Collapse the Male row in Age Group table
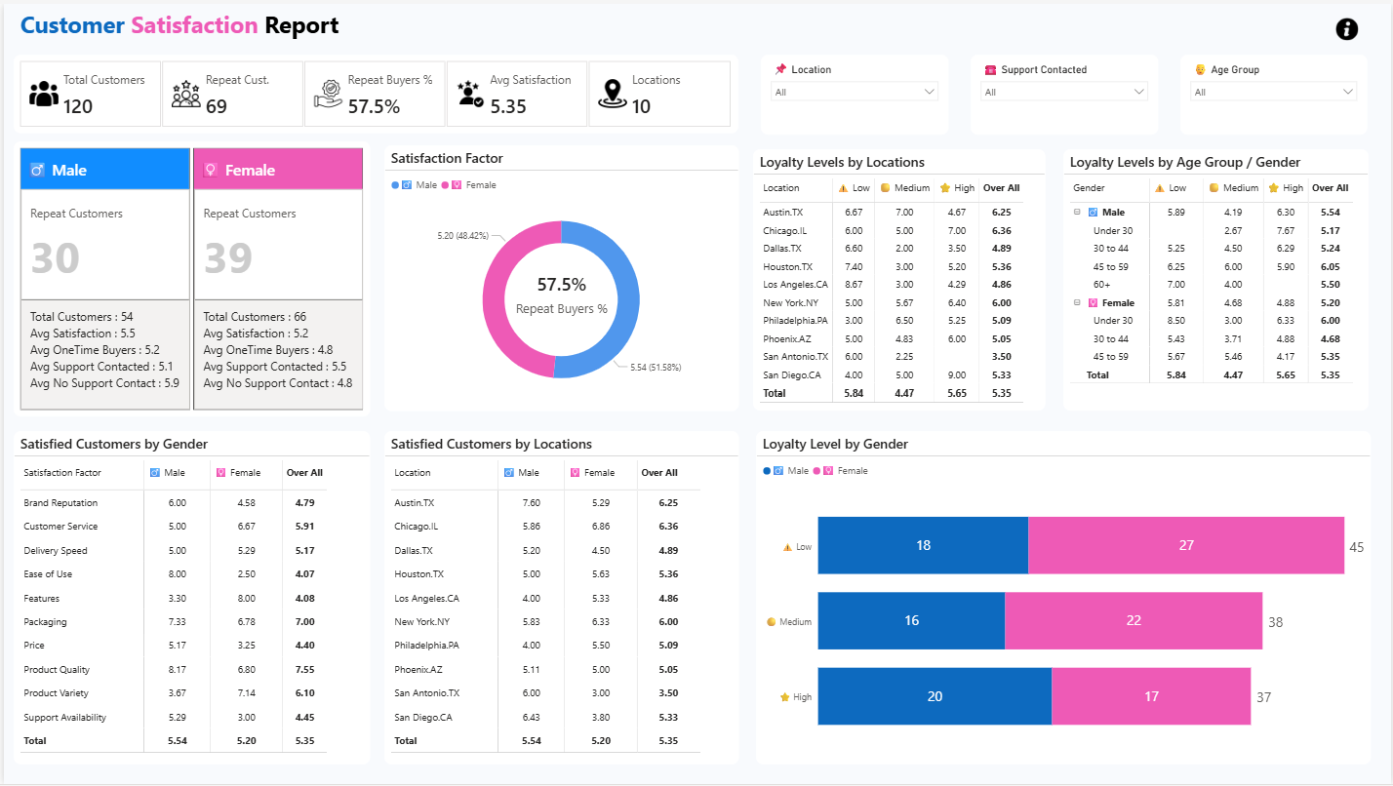 pyautogui.click(x=1077, y=212)
